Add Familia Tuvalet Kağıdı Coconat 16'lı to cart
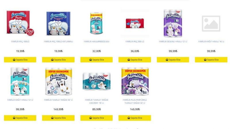Screen dimensions: 230x129 (x=97, y=118)
